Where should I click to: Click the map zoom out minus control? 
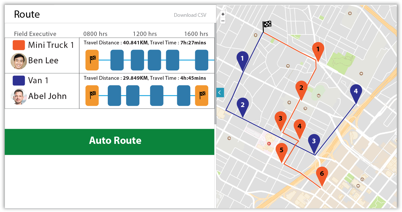pos(223,21)
